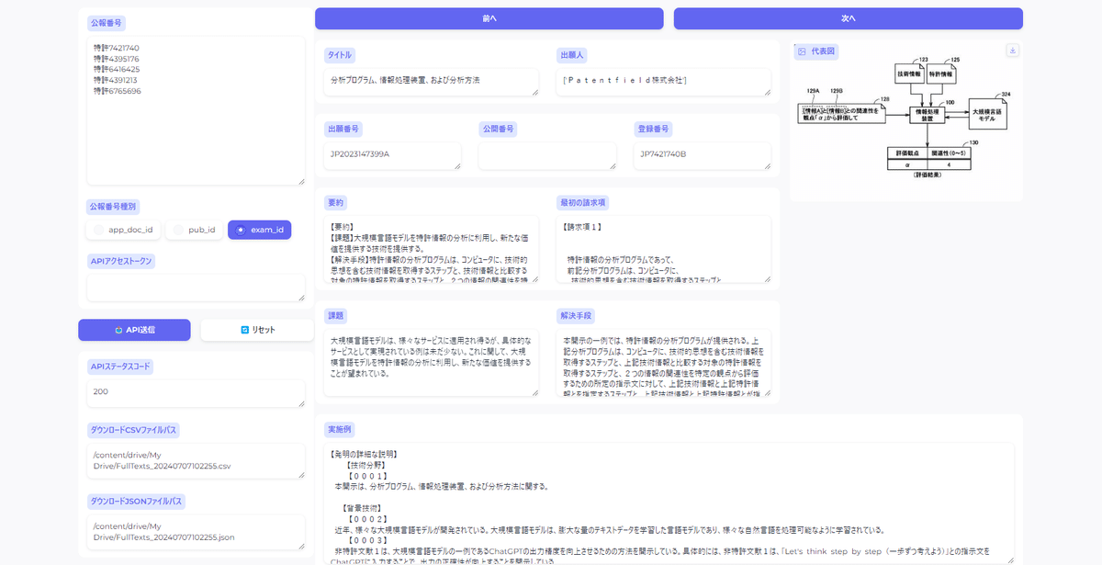
Task: Click the reset icon on リセット button
Action: (244, 330)
